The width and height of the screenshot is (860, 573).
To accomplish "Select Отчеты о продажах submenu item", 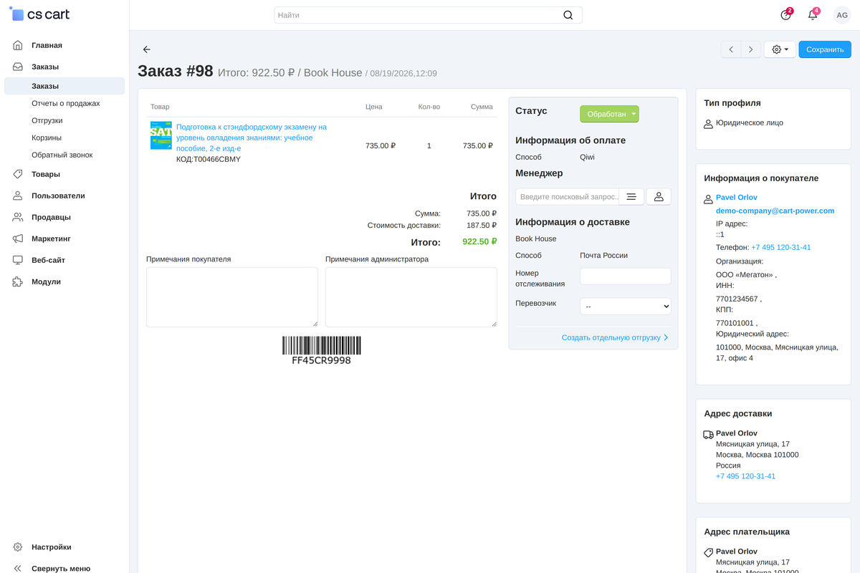I will click(x=65, y=103).
